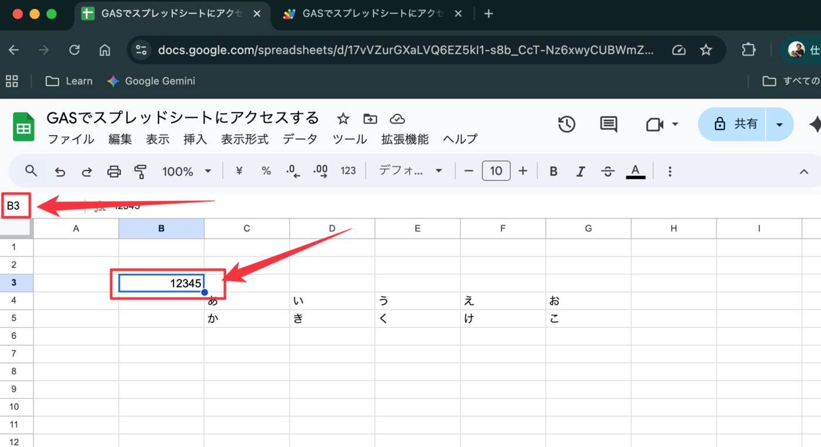Image resolution: width=821 pixels, height=447 pixels.
Task: Open the 拡張機能 menu
Action: point(405,139)
